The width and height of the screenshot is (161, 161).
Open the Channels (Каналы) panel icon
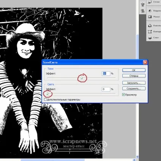click(150, 25)
